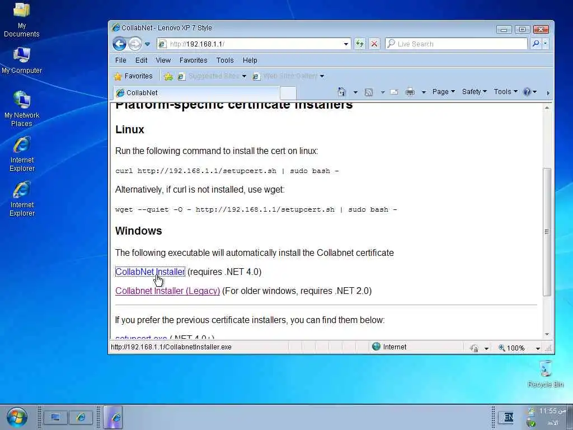
Task: Click the page scrollbar down arrow
Action: (x=547, y=334)
